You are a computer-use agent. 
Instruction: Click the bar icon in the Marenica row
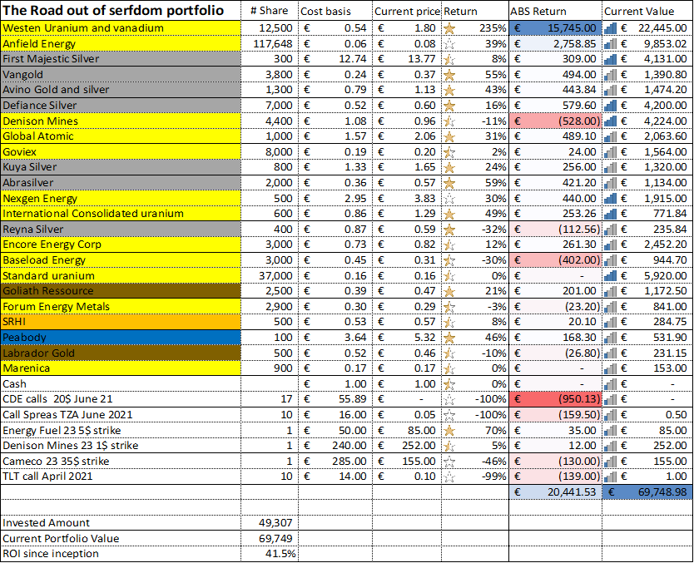610,369
